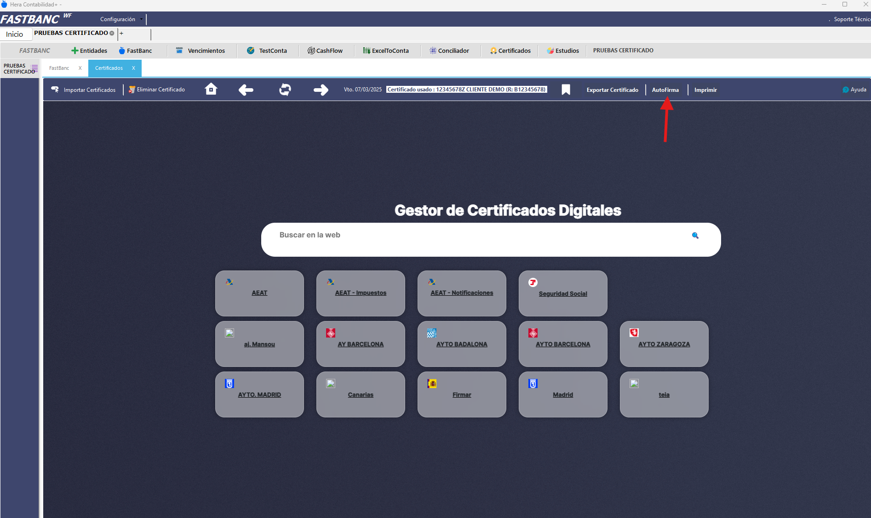Click the bookmark icon in toolbar
The height and width of the screenshot is (518, 871).
pos(566,90)
